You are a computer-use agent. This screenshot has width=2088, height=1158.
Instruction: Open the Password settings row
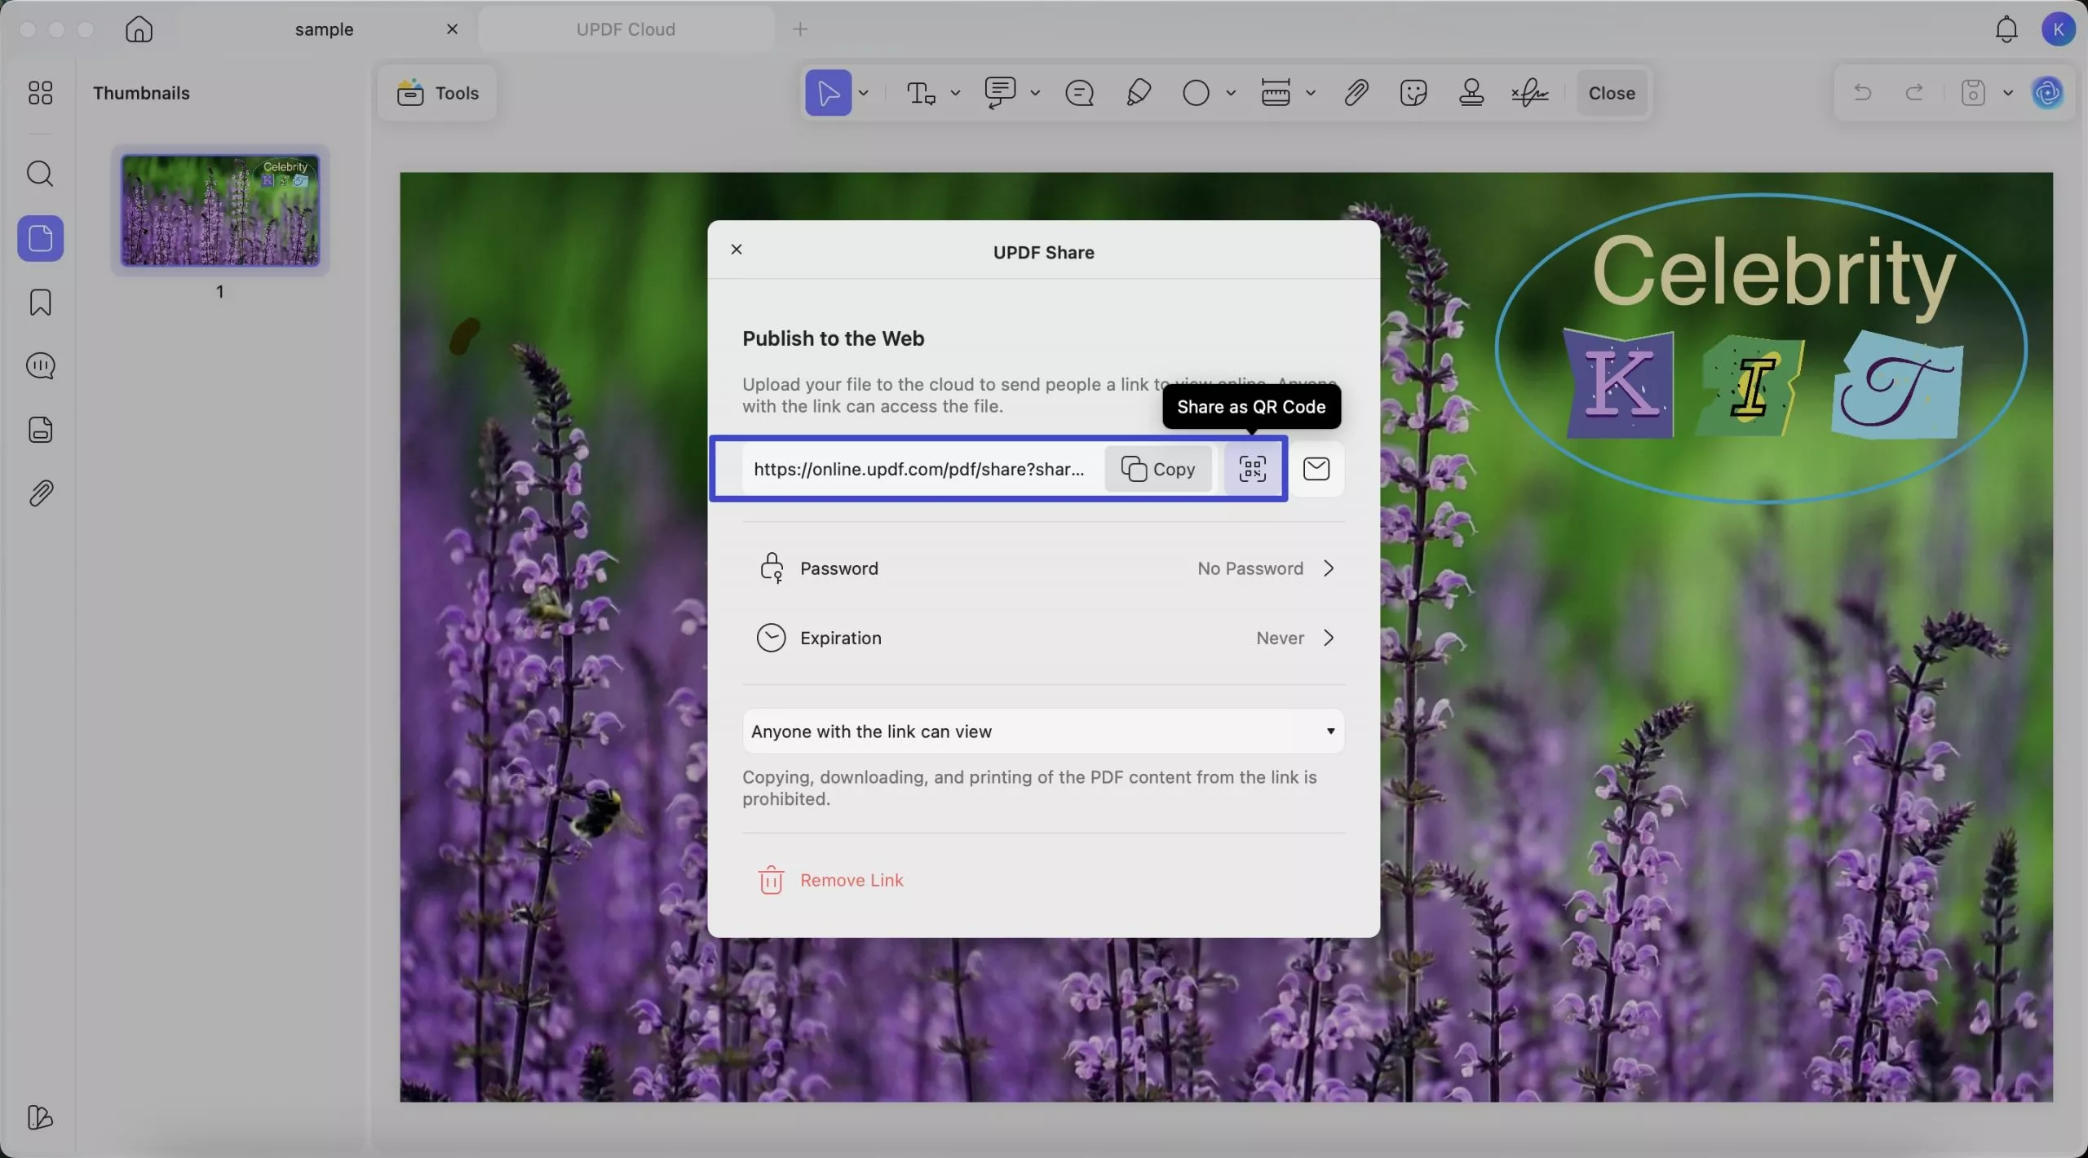click(x=1043, y=568)
